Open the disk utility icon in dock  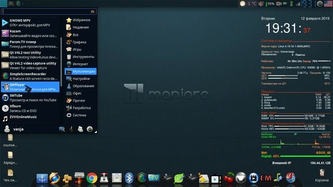point(117,178)
